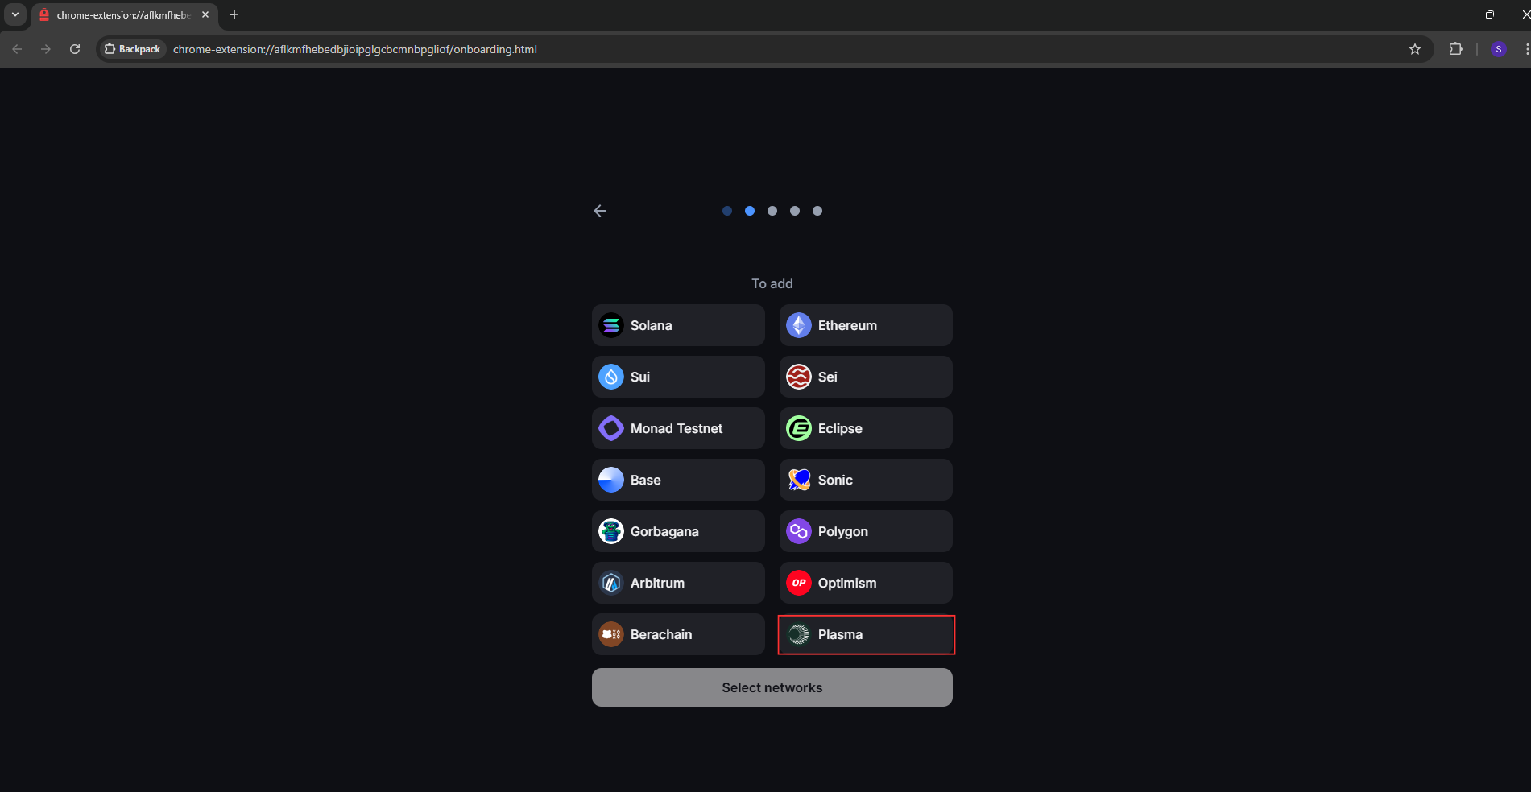1531x792 pixels.
Task: Click the Polygon purple logo icon
Action: click(x=798, y=531)
